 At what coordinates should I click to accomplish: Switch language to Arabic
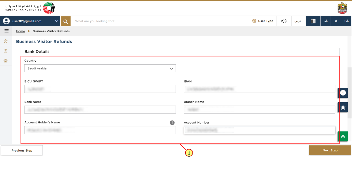pyautogui.click(x=298, y=21)
